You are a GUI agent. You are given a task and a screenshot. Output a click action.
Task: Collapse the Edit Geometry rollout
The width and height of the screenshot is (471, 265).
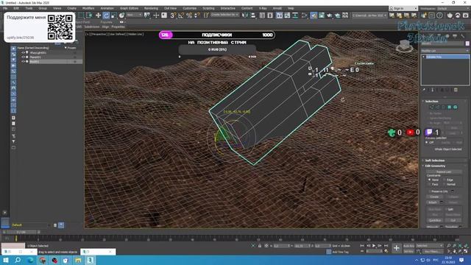[435, 166]
